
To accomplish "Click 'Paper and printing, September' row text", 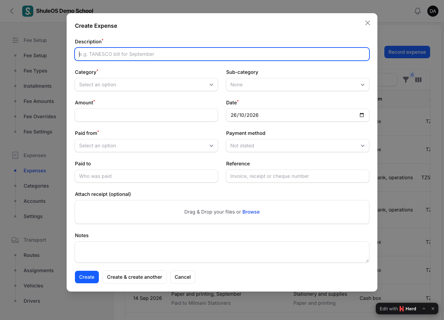I will [206, 294].
